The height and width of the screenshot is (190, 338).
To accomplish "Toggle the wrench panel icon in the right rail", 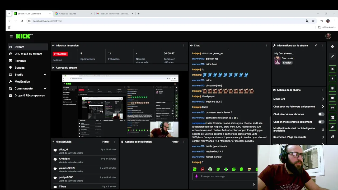I will 332,127.
